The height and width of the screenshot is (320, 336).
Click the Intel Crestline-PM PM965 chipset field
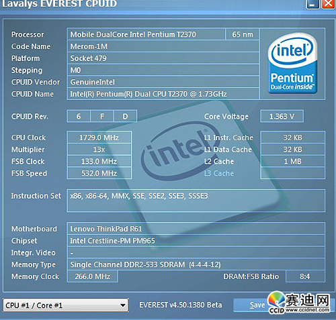[x=196, y=241]
